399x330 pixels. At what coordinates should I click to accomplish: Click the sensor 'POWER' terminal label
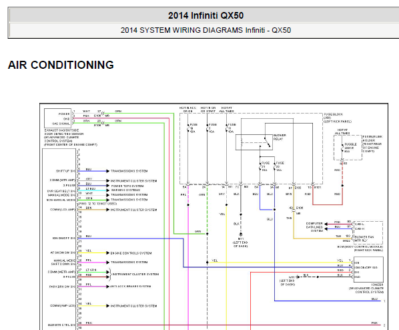click(64, 114)
